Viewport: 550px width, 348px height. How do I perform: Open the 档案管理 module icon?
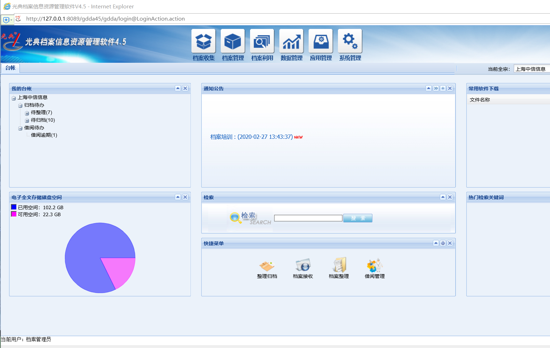coord(233,41)
